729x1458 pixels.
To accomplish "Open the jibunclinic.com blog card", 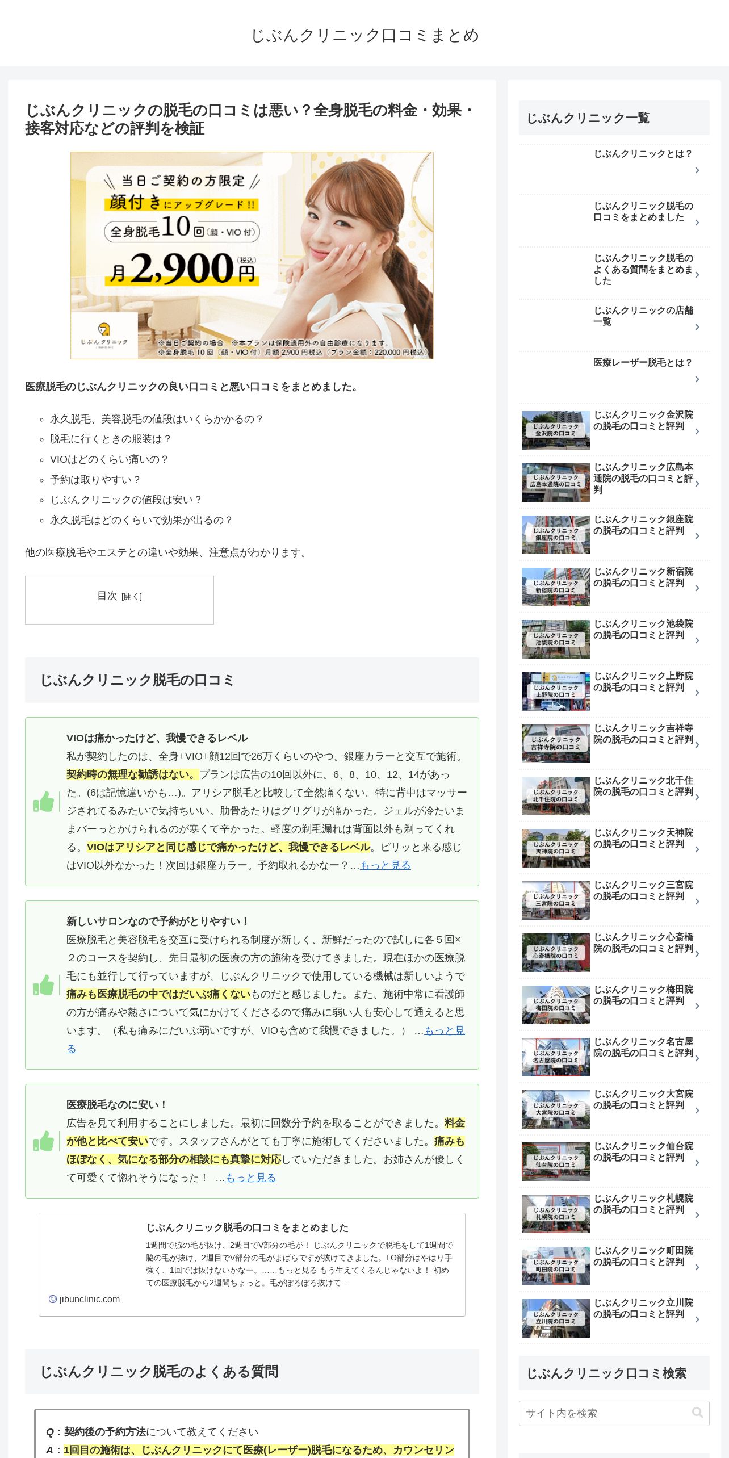I will click(252, 1264).
